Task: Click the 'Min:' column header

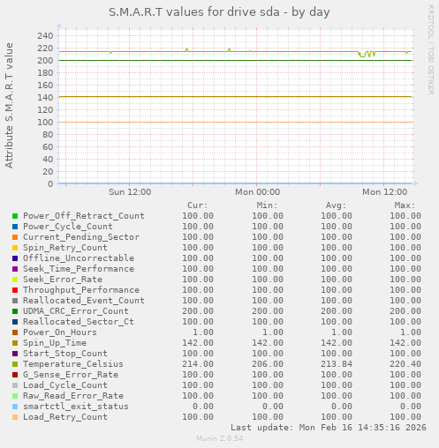Action: [x=267, y=205]
